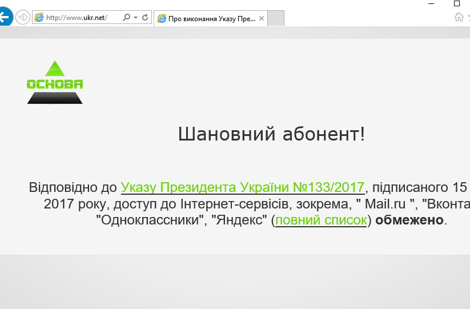Screen dimensions: 470x309
Task: Select the tab 'Про виконання Указу Пре...'
Action: tap(210, 19)
